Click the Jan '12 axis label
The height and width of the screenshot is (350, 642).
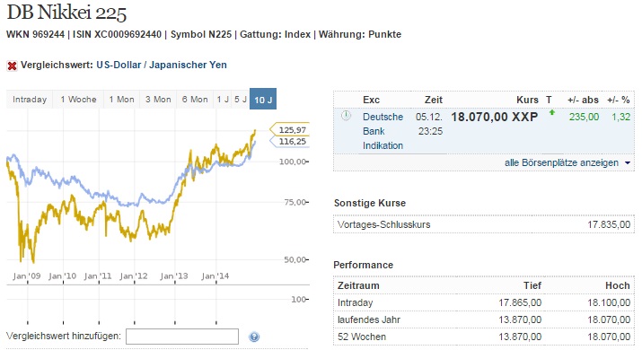(x=134, y=276)
